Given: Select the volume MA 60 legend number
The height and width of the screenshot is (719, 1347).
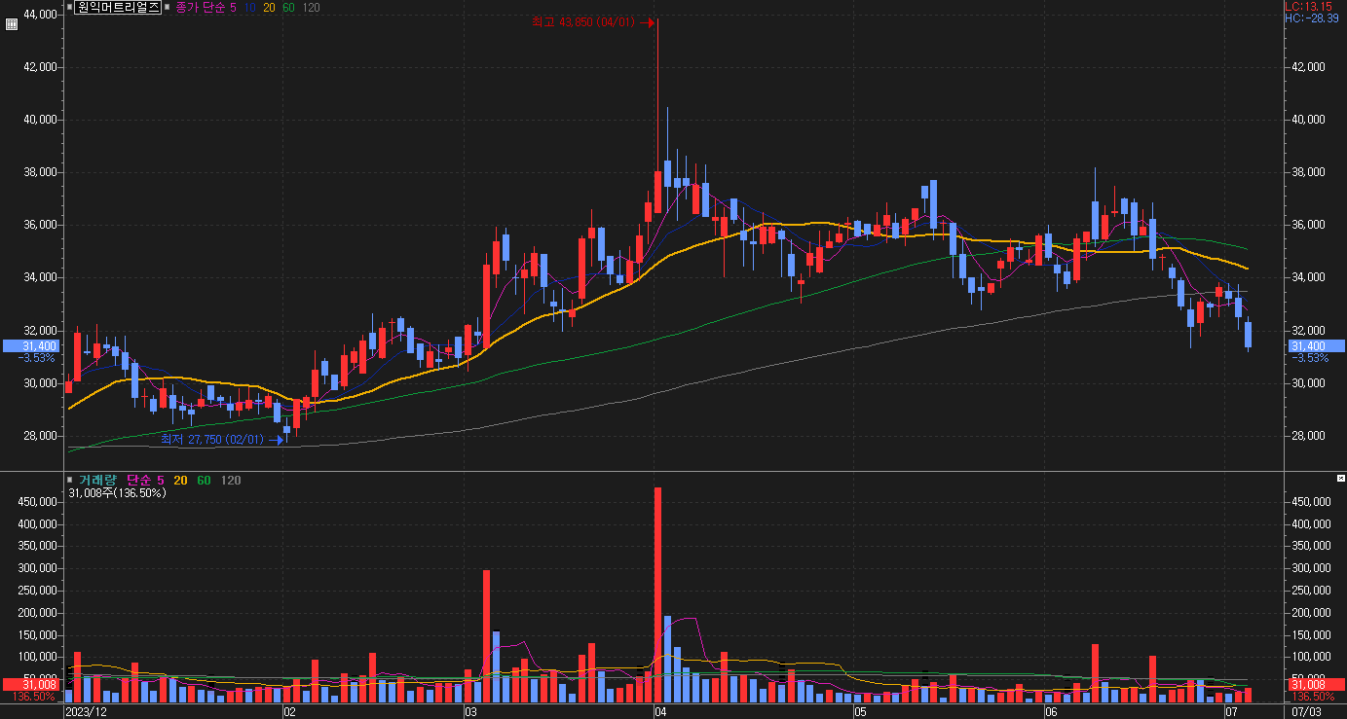Looking at the screenshot, I should click(204, 480).
